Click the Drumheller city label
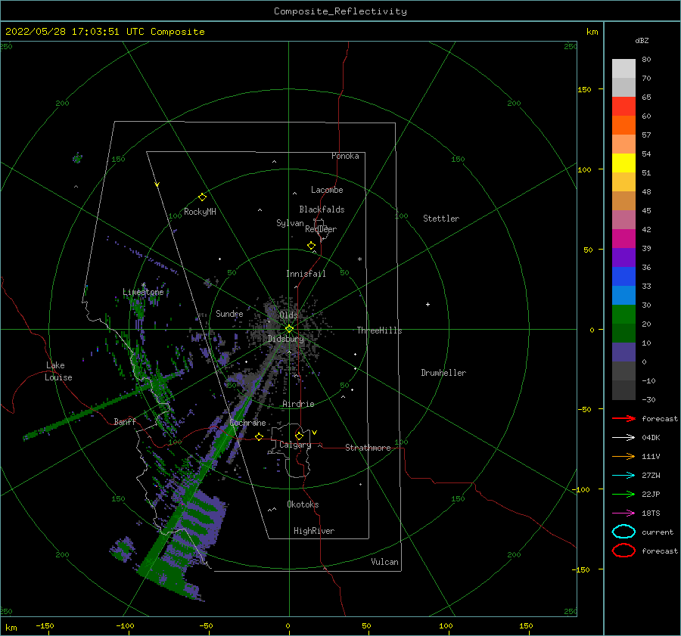This screenshot has width=681, height=636. pyautogui.click(x=443, y=373)
